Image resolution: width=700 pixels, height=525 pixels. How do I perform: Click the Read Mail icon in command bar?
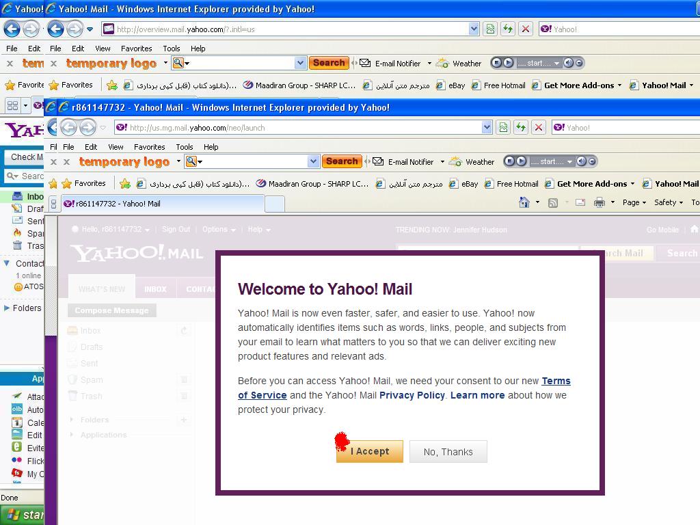tap(580, 202)
